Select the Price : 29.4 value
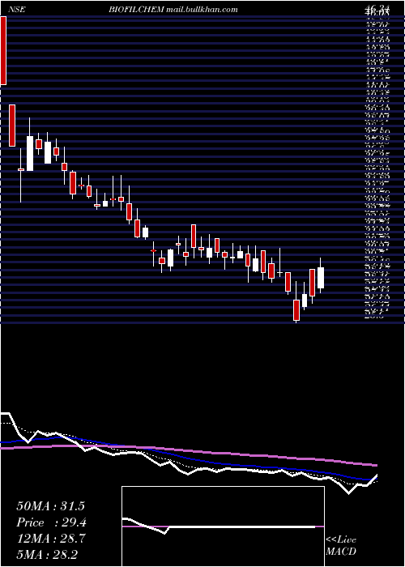The width and height of the screenshot is (405, 567). [51, 522]
